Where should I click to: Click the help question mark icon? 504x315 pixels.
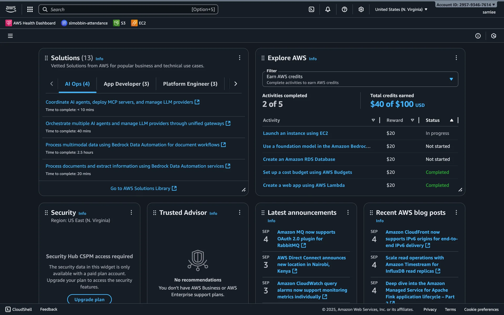[344, 9]
